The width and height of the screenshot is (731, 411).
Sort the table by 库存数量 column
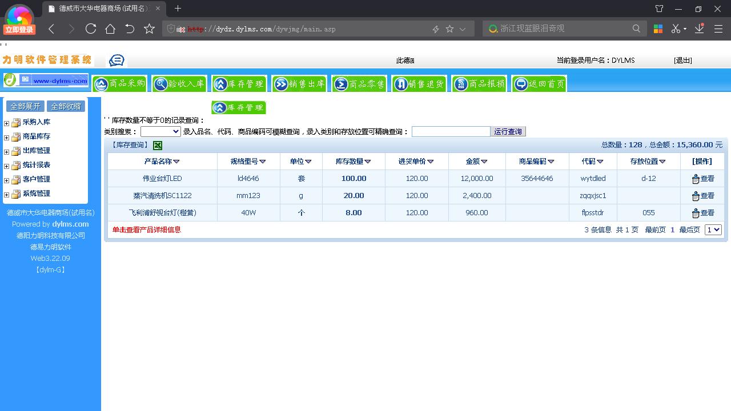[x=352, y=161]
